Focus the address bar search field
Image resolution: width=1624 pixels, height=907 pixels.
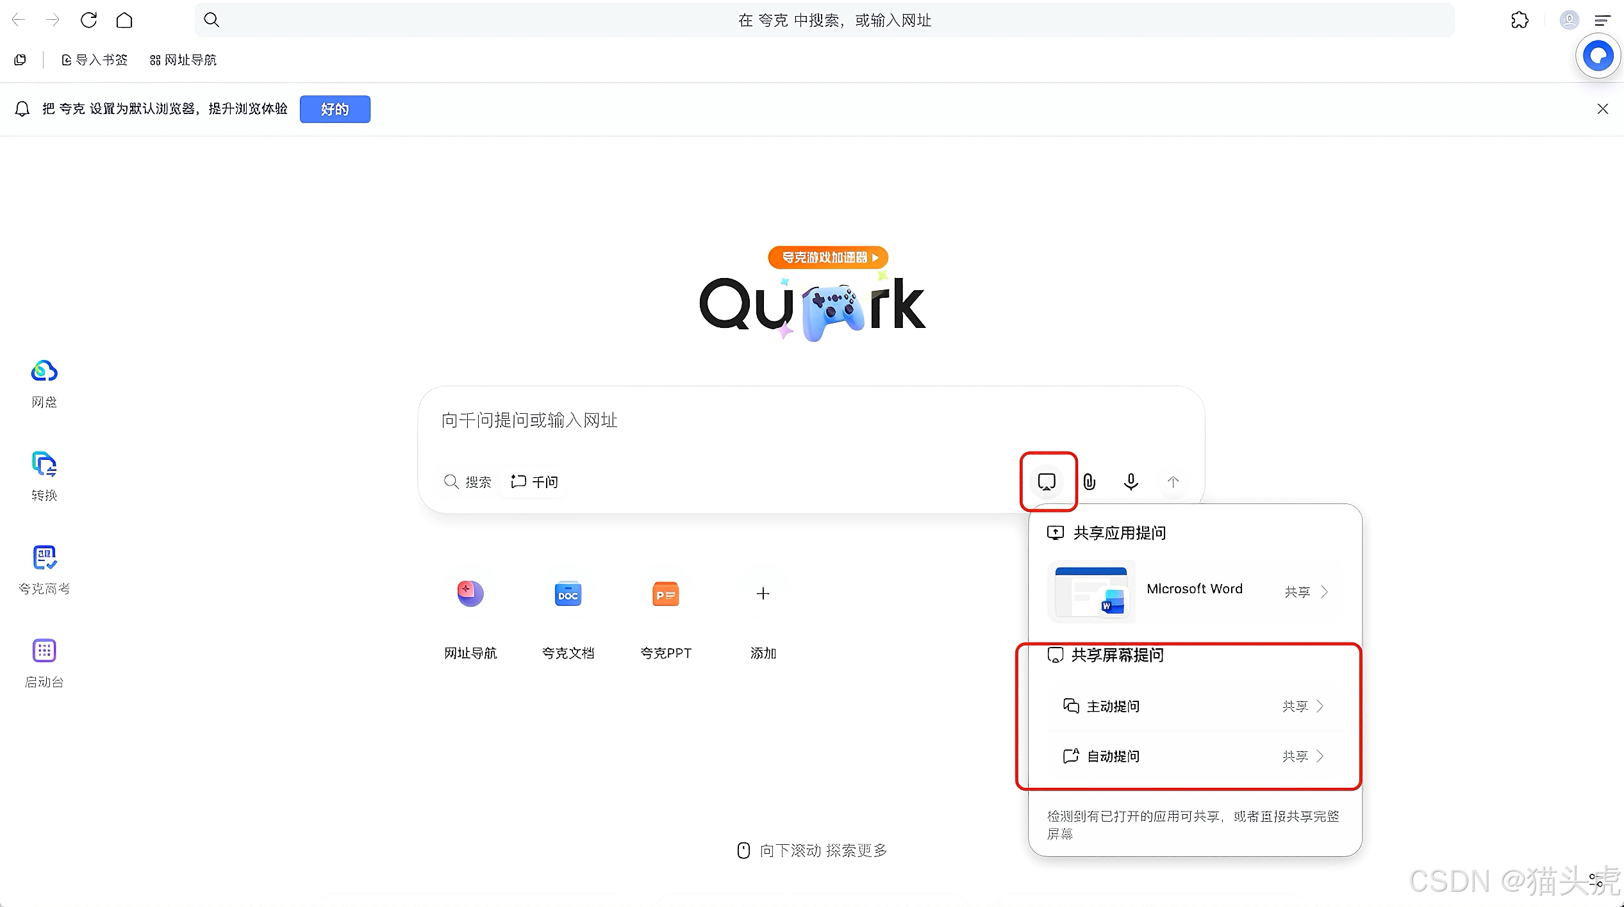point(824,20)
